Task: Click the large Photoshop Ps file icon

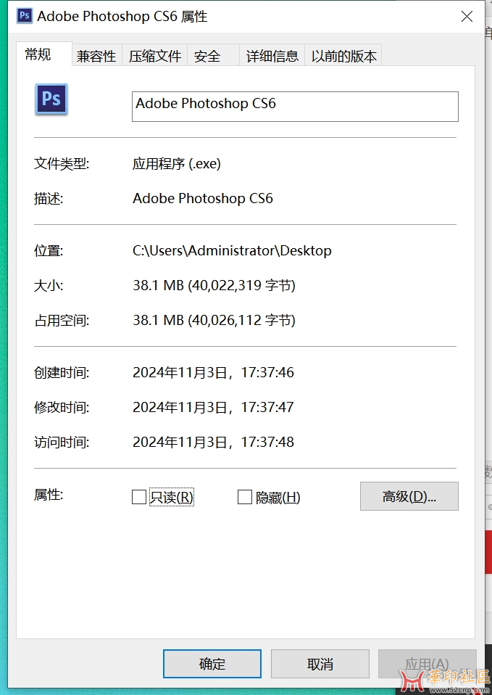Action: click(x=51, y=99)
